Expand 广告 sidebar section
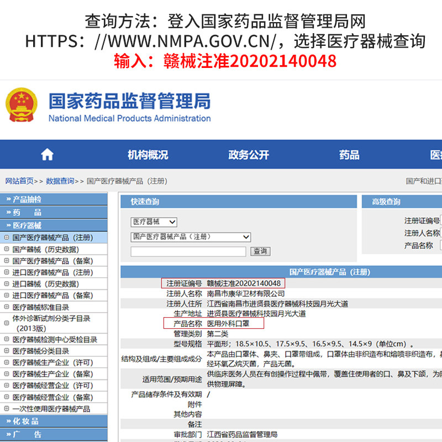The height and width of the screenshot is (442, 442). pyautogui.click(x=54, y=434)
